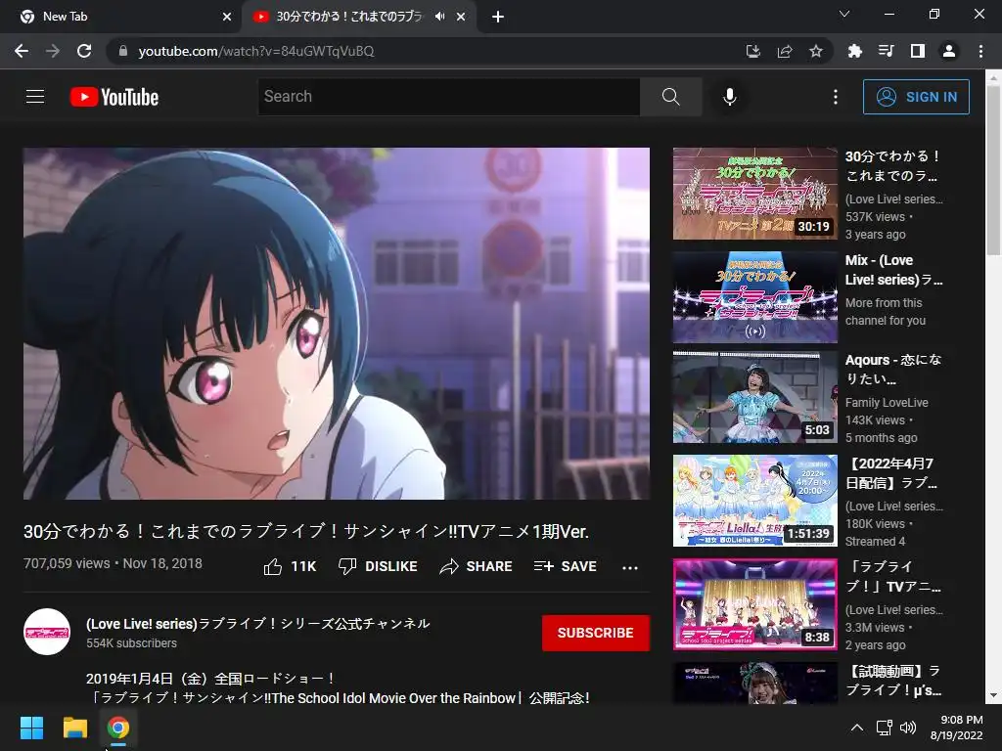Click the SIGN IN button
The height and width of the screenshot is (751, 1002).
[x=916, y=97]
